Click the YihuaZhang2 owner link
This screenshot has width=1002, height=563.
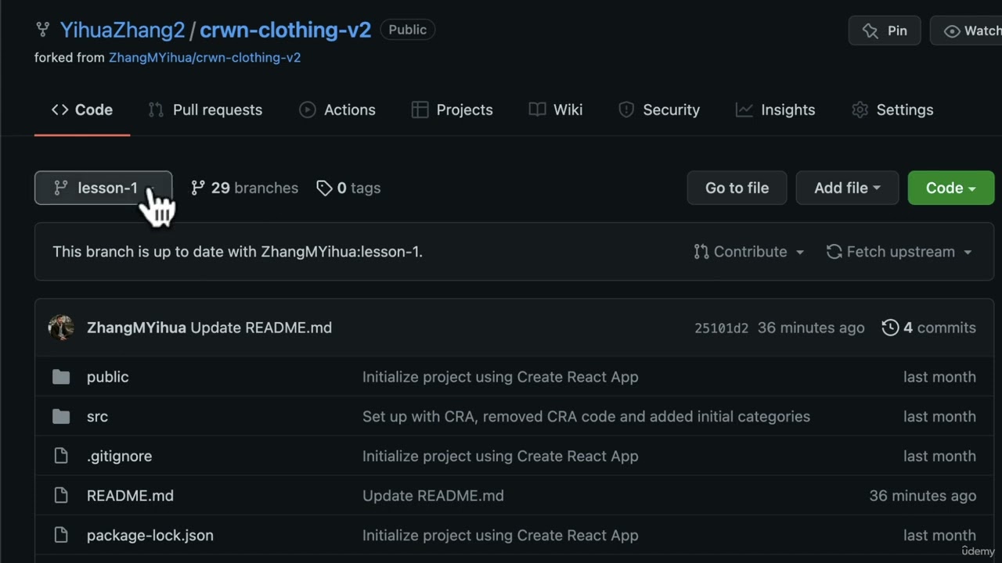(123, 30)
